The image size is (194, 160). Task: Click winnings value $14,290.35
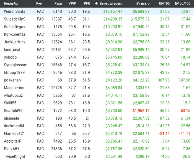click(x=113, y=19)
